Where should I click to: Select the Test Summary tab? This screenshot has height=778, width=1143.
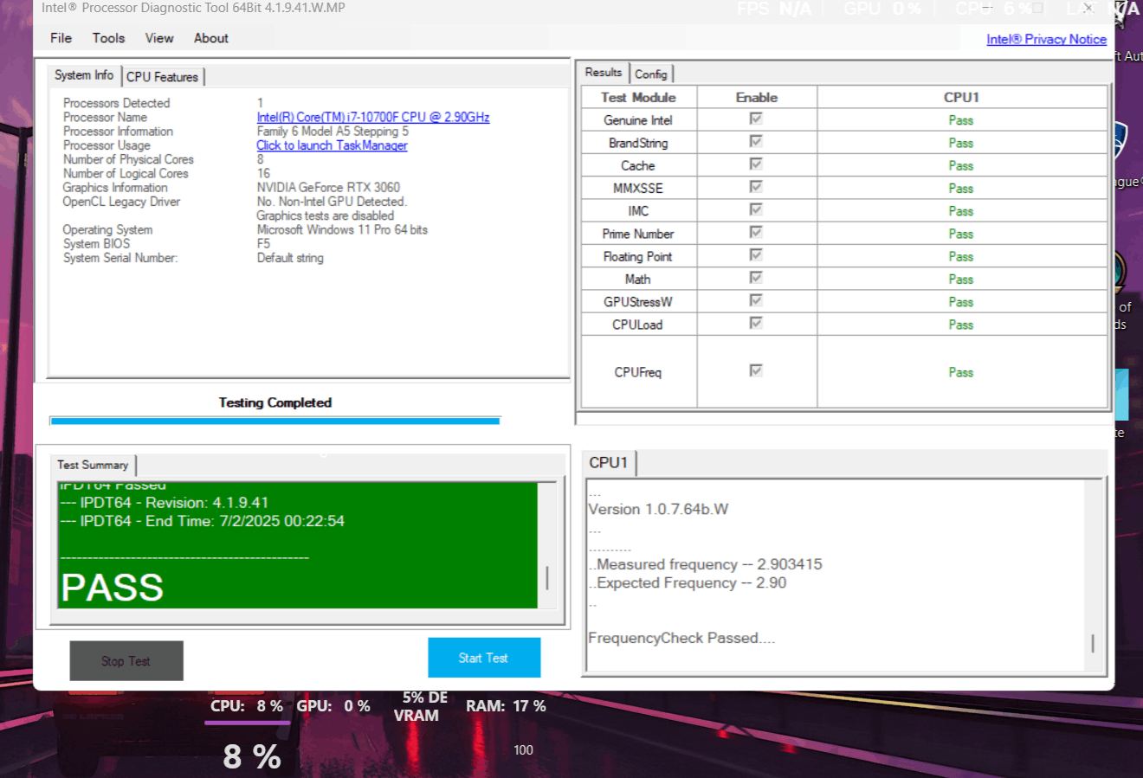tap(93, 465)
